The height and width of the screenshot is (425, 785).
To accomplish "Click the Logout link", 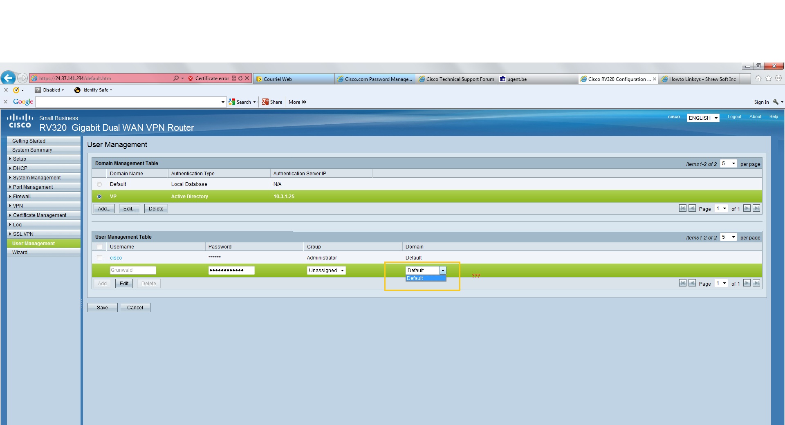I will pyautogui.click(x=734, y=117).
